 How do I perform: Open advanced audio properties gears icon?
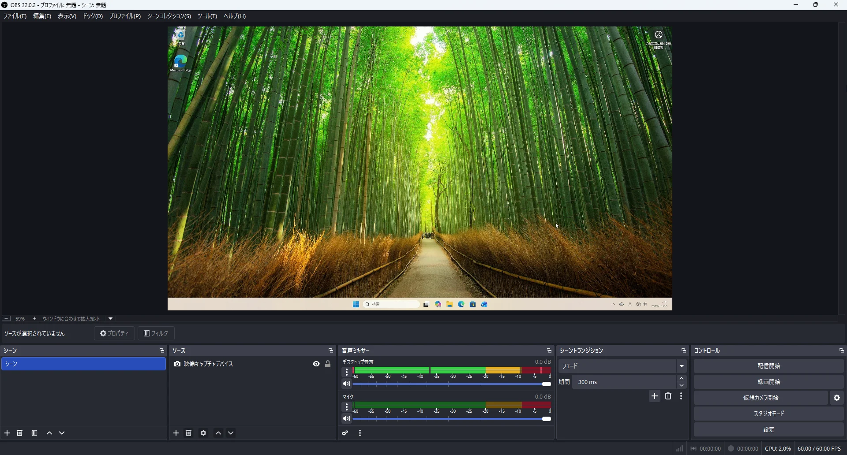point(345,433)
